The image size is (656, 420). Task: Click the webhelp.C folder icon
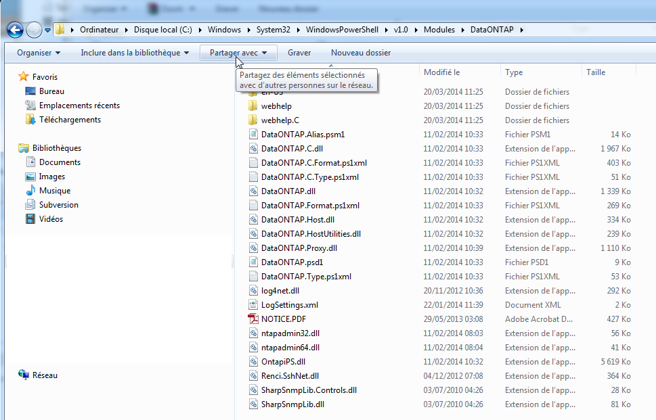pos(253,120)
